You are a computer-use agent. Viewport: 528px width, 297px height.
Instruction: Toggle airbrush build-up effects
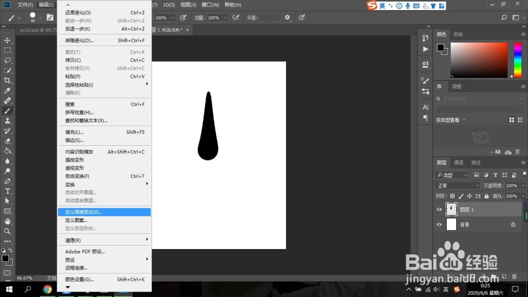click(x=236, y=18)
